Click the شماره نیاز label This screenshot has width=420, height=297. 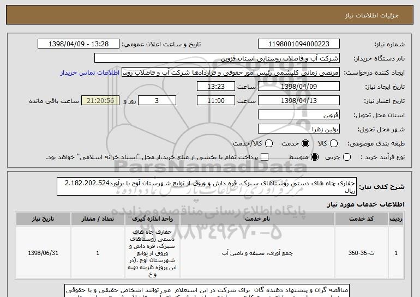tap(389, 44)
